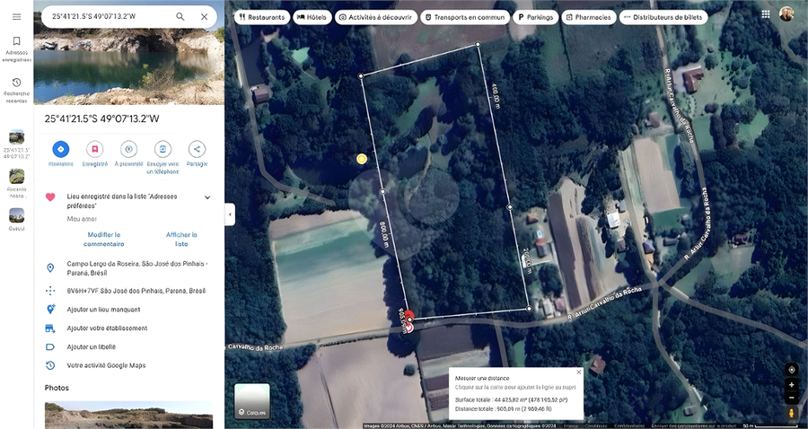Open the Google apps grid
The width and height of the screenshot is (808, 429).
click(x=765, y=14)
